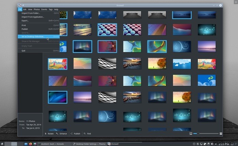Click the Rotate icon in bottom toolbar

point(45,134)
